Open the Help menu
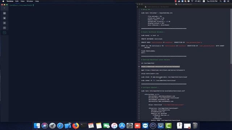This screenshot has height=130, width=232. pos(37,1)
